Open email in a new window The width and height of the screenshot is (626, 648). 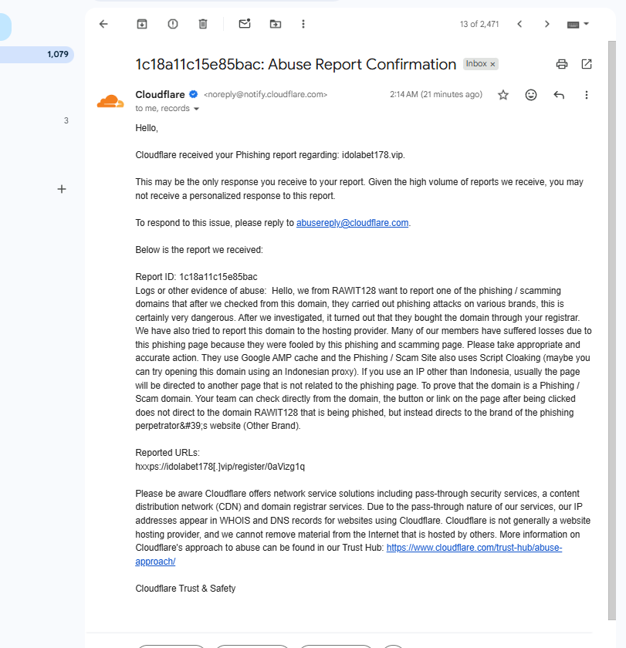[587, 64]
